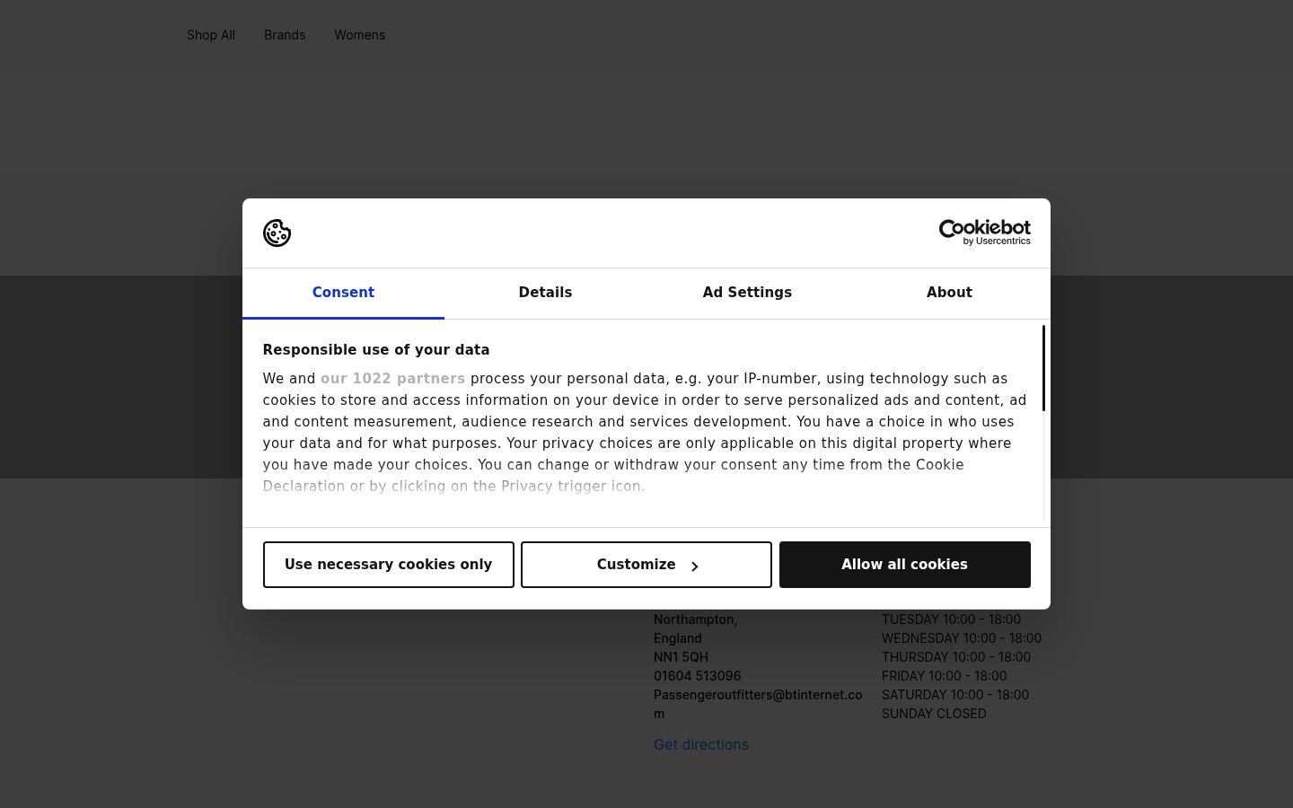This screenshot has width=1293, height=808.
Task: Open the Shop All menu
Action: (x=211, y=35)
